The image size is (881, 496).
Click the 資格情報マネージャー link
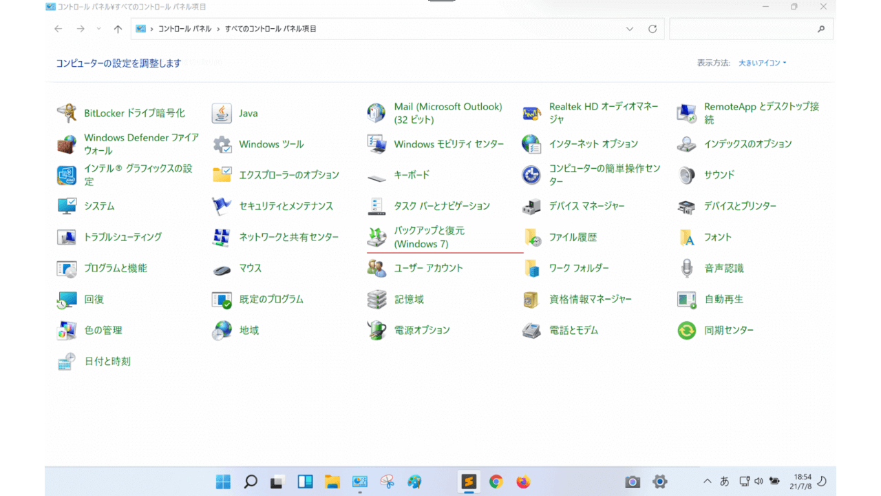(x=591, y=299)
